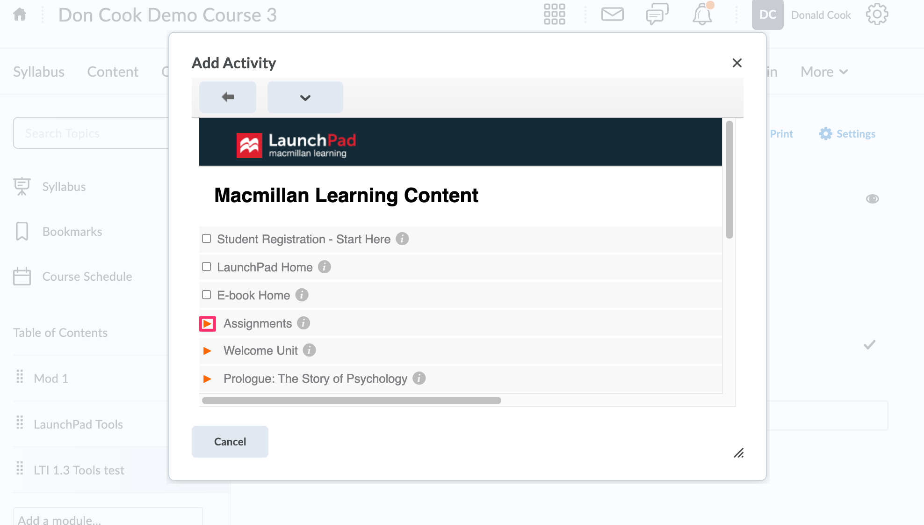
Task: Open the course selector grid icon
Action: (554, 15)
